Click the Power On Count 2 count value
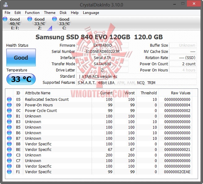 [183, 64]
